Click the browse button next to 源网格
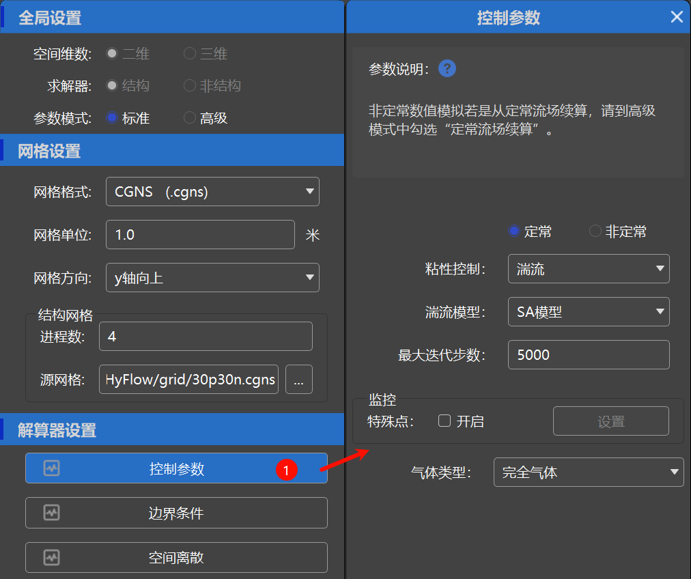Screen dimensions: 691x579 [298, 380]
